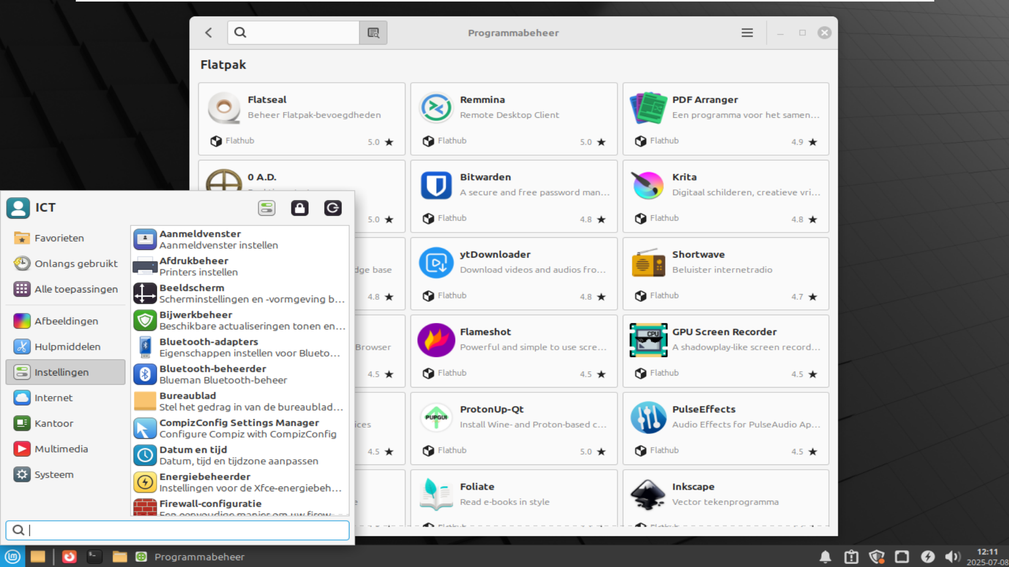Open the Inkscape app icon
The height and width of the screenshot is (567, 1009).
(x=648, y=494)
